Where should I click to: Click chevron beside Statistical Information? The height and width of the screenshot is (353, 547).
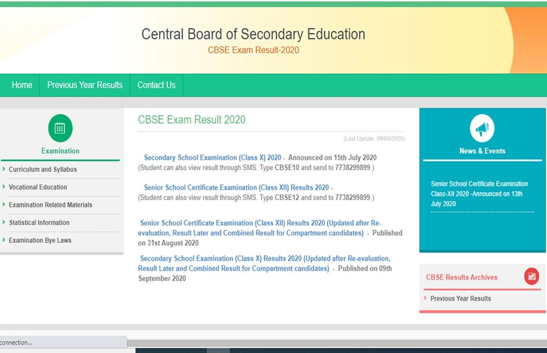[x=4, y=222]
